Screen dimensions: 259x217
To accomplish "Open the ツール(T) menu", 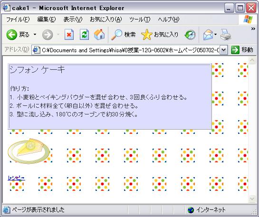I will (140, 19).
